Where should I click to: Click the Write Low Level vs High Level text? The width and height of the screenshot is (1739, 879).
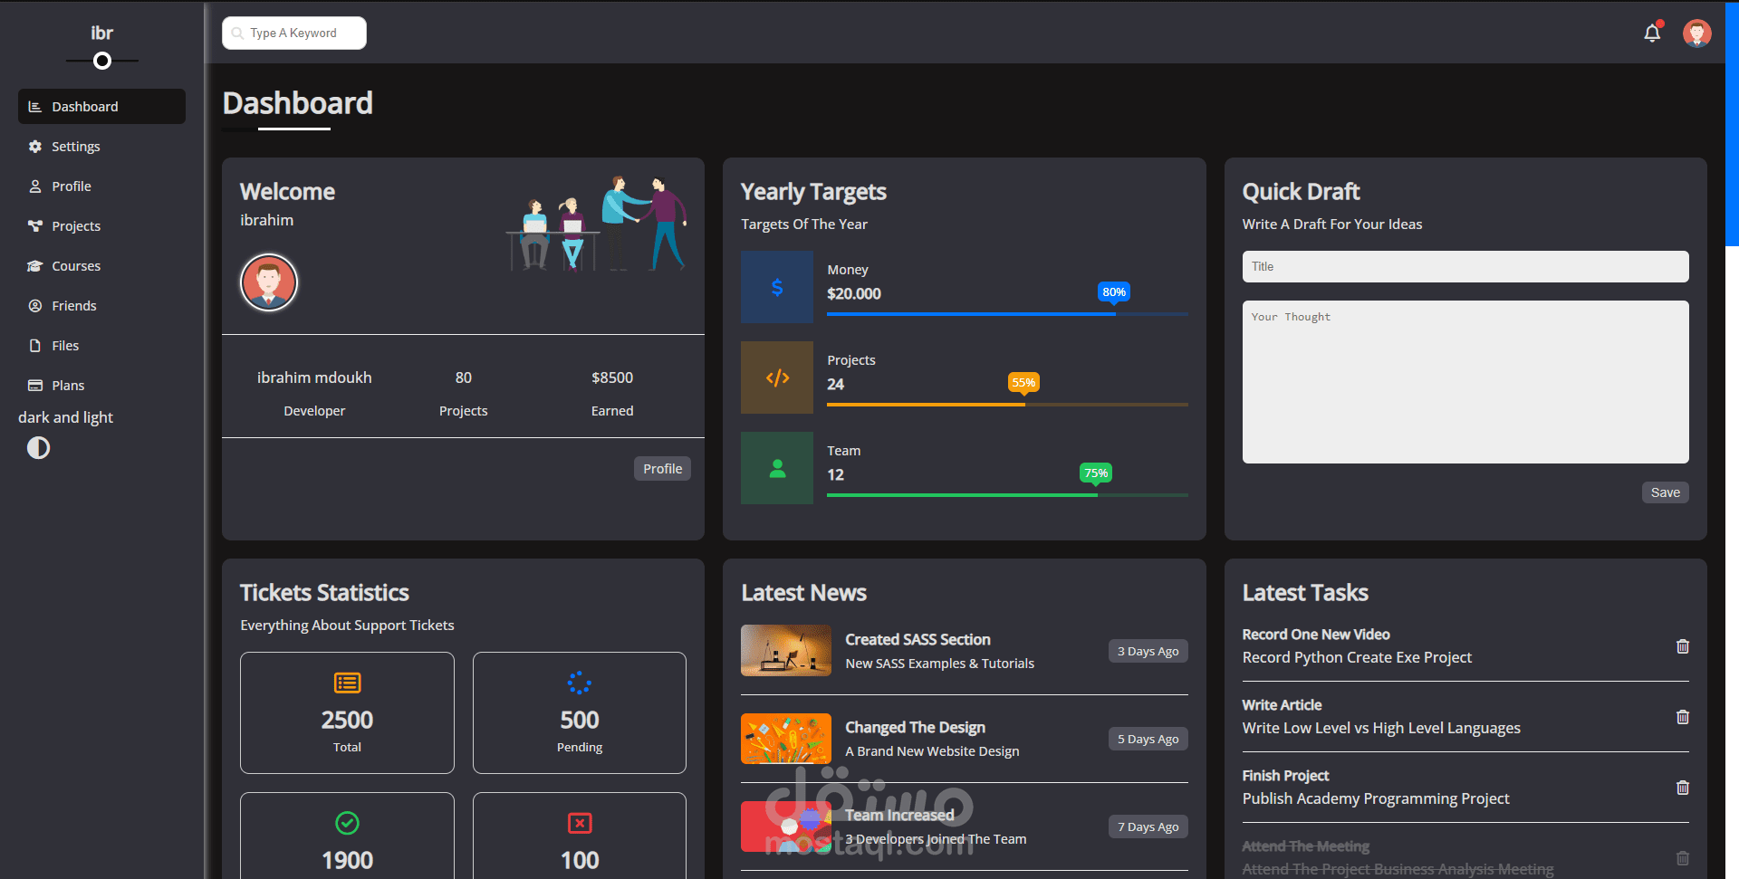tap(1381, 728)
